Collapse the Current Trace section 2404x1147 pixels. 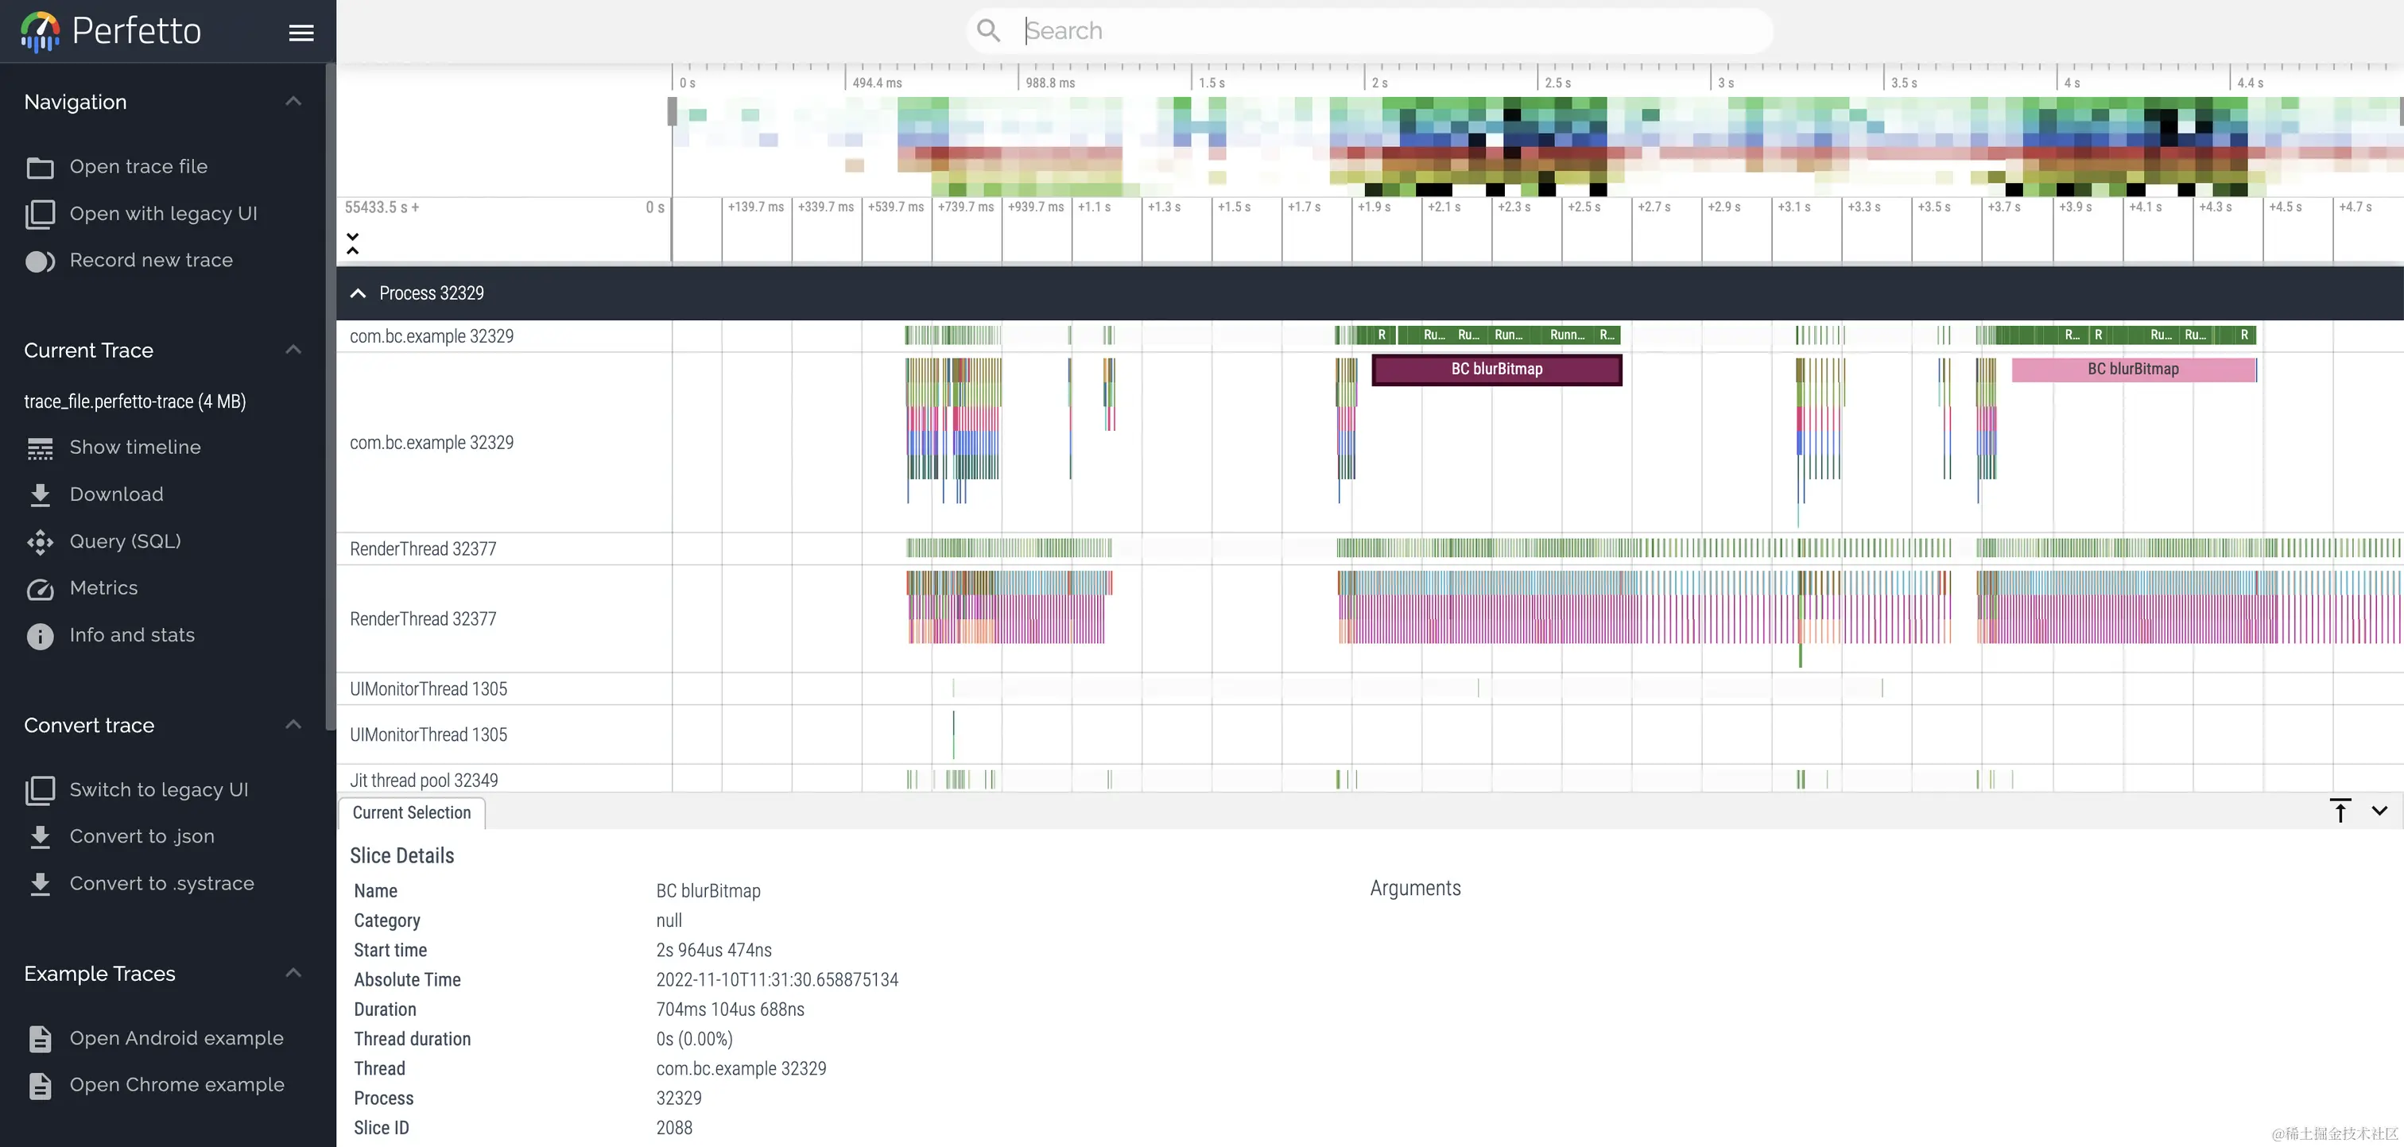pyautogui.click(x=293, y=350)
